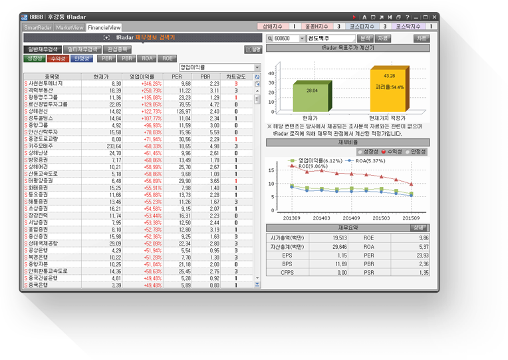Screen dimensions: 508x360
Task: Click the [+] icon in the tRadar header
Action: point(106,38)
